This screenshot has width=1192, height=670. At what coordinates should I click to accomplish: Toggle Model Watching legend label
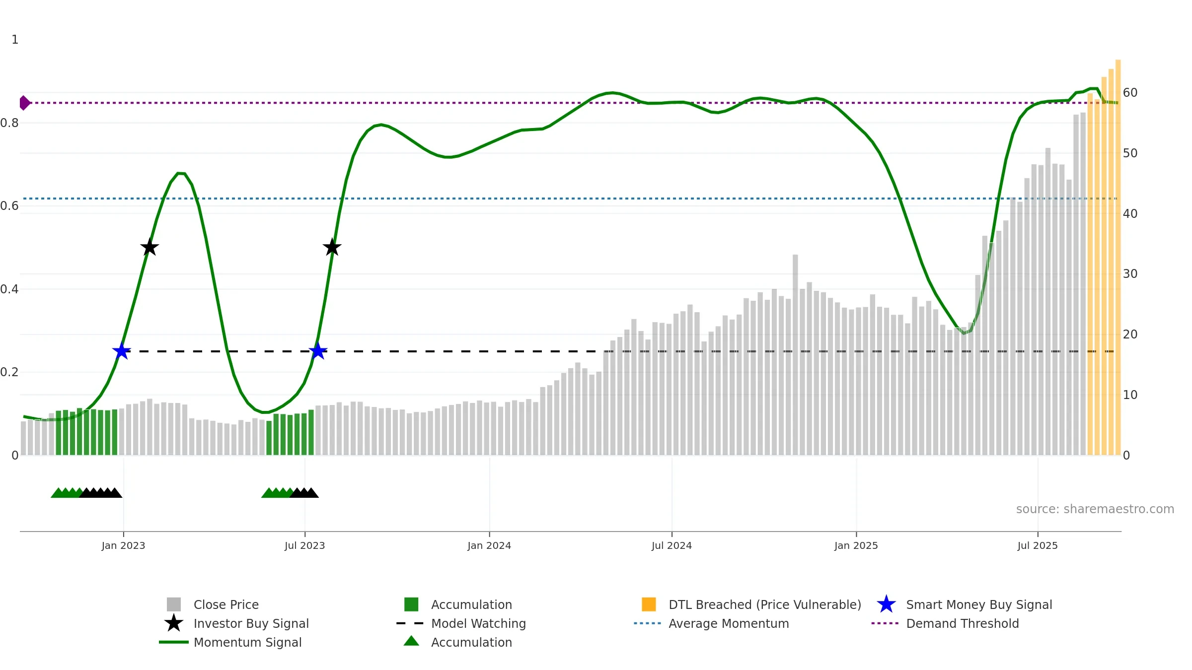click(478, 623)
